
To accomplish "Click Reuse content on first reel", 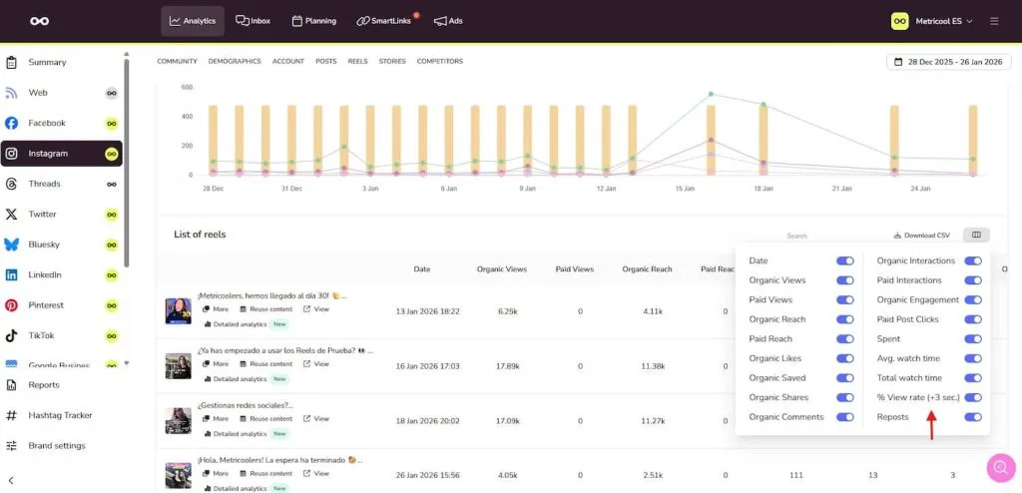I will 265,308.
